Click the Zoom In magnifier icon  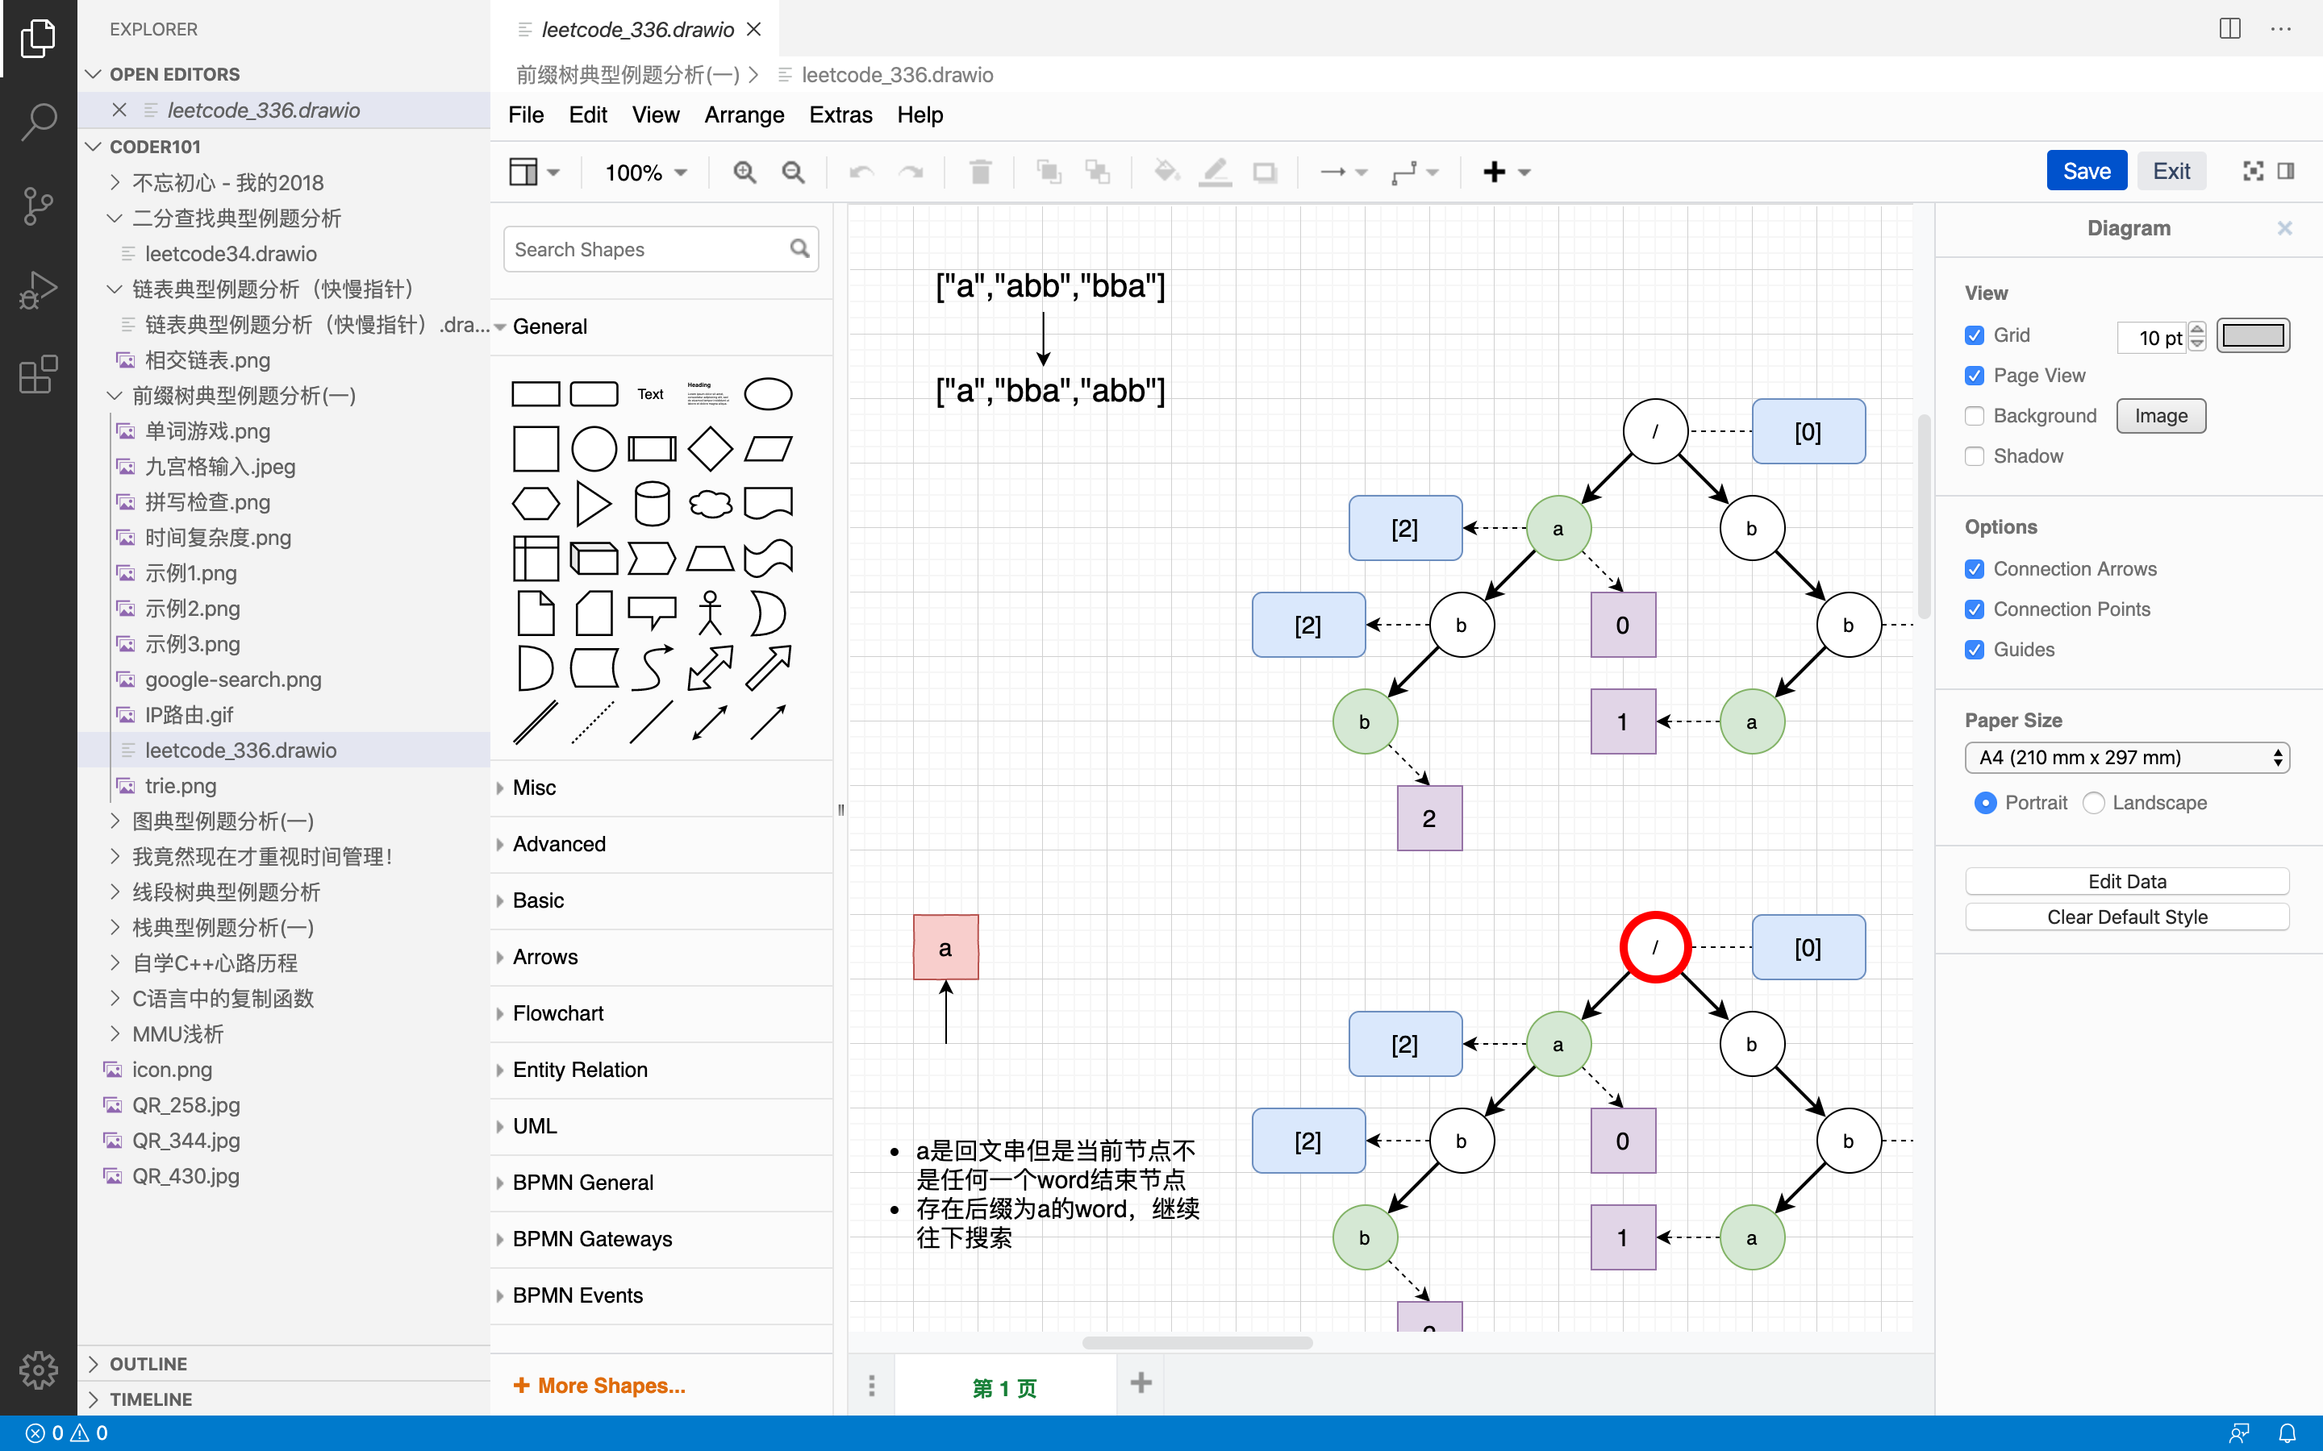pyautogui.click(x=744, y=172)
